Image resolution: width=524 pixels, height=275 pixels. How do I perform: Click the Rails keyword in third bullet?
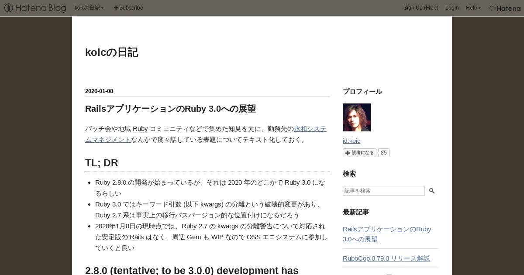[x=137, y=237]
